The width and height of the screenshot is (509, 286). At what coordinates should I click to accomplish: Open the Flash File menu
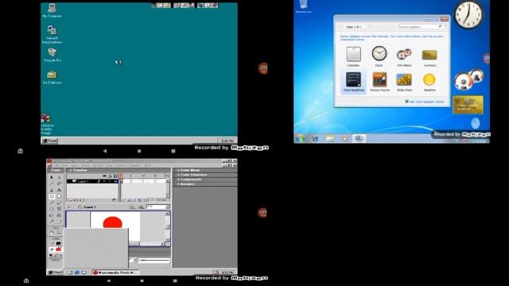tap(56, 165)
